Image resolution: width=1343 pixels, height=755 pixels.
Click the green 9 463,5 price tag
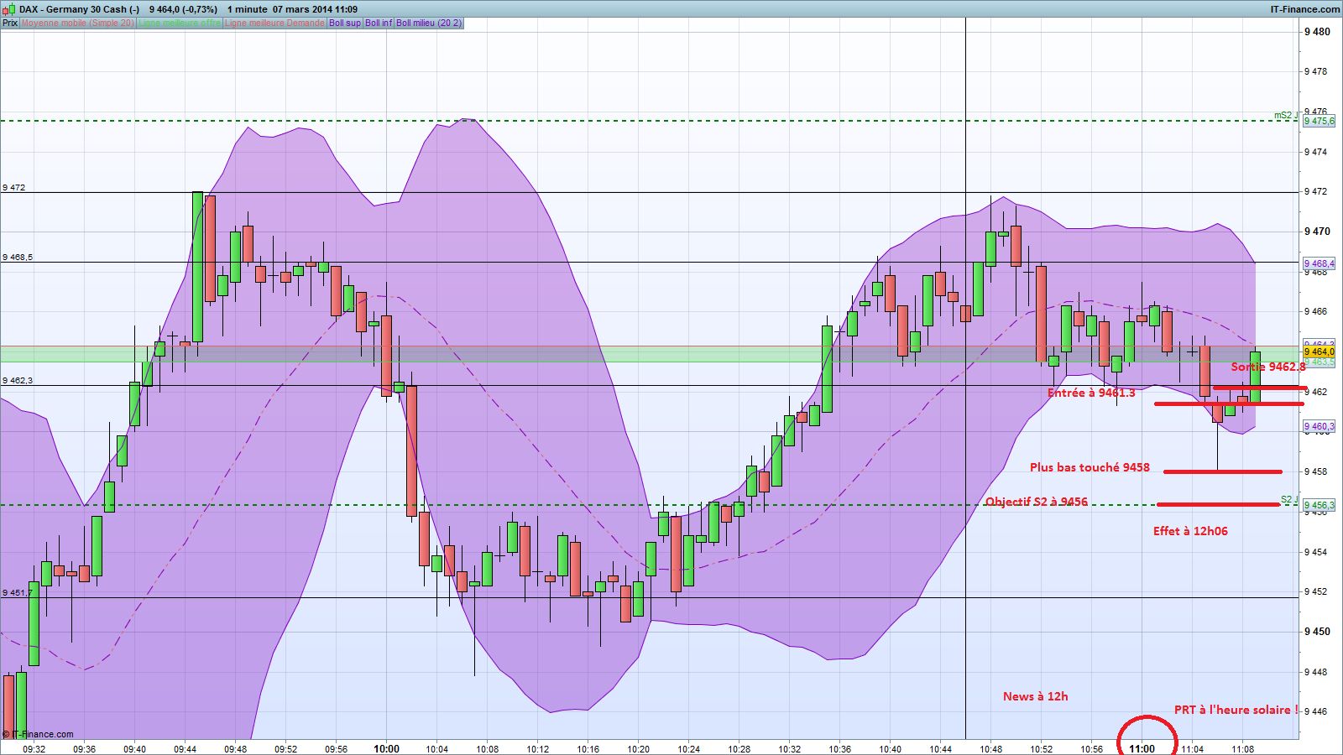tap(1319, 362)
